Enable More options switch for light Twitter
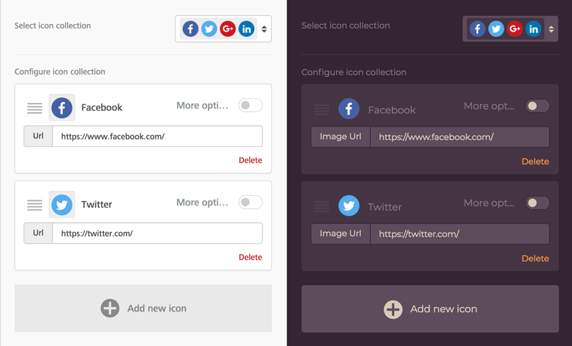 click(x=250, y=203)
